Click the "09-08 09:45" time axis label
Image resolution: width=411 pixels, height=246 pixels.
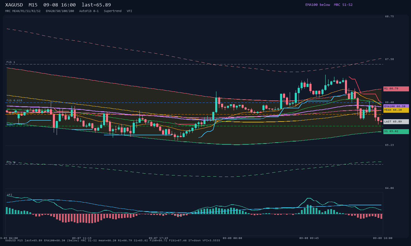[x=309, y=238]
